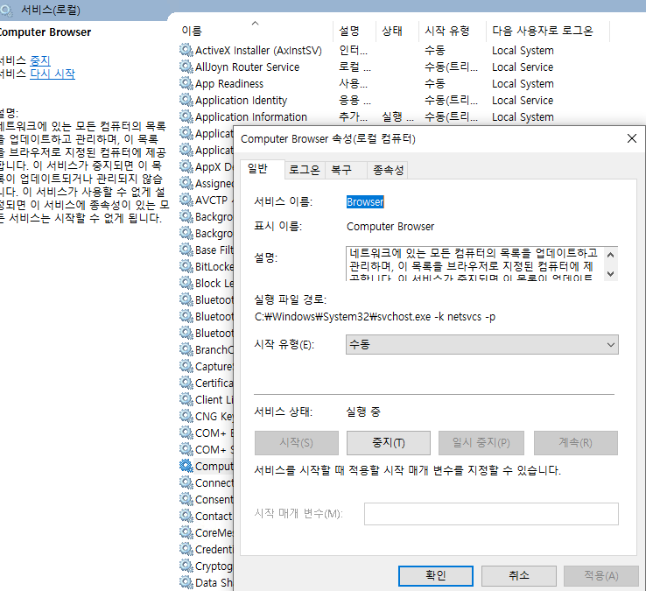Select the Credential service gear icon

point(186,549)
